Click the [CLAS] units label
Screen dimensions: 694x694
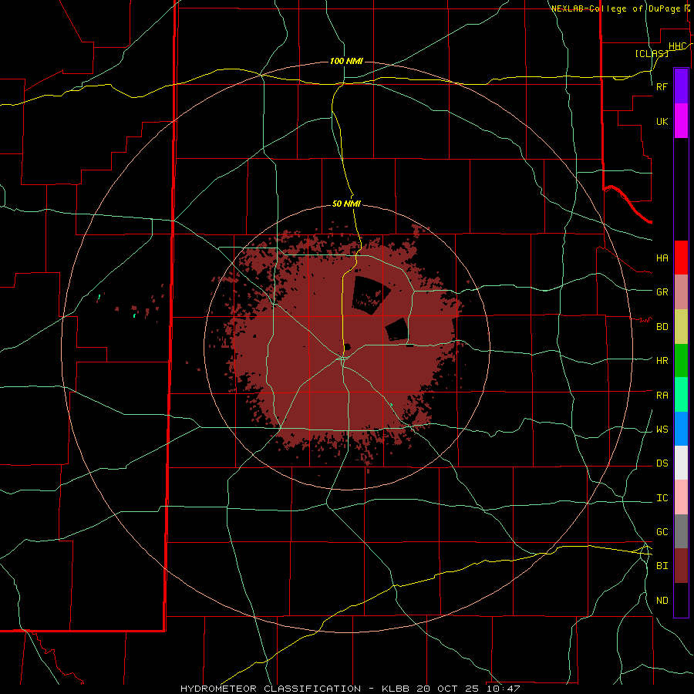pyautogui.click(x=652, y=53)
